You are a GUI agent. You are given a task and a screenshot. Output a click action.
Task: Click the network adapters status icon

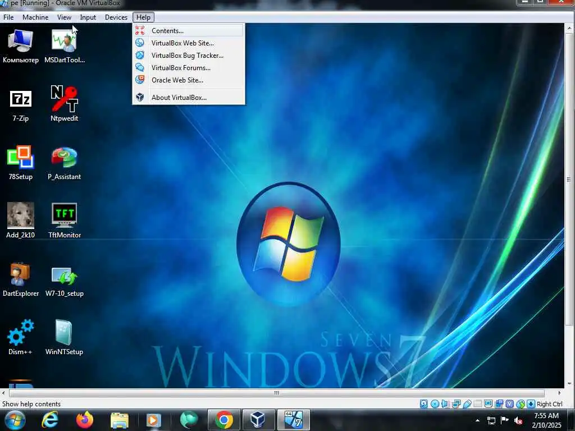[456, 404]
